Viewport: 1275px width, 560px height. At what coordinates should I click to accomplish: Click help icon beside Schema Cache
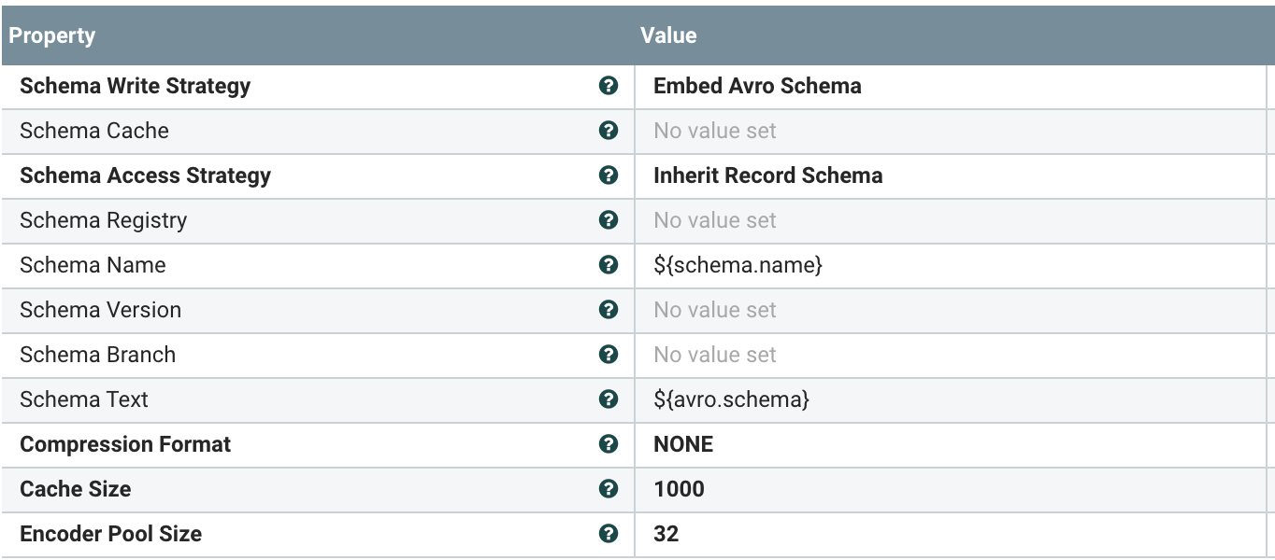pos(608,131)
